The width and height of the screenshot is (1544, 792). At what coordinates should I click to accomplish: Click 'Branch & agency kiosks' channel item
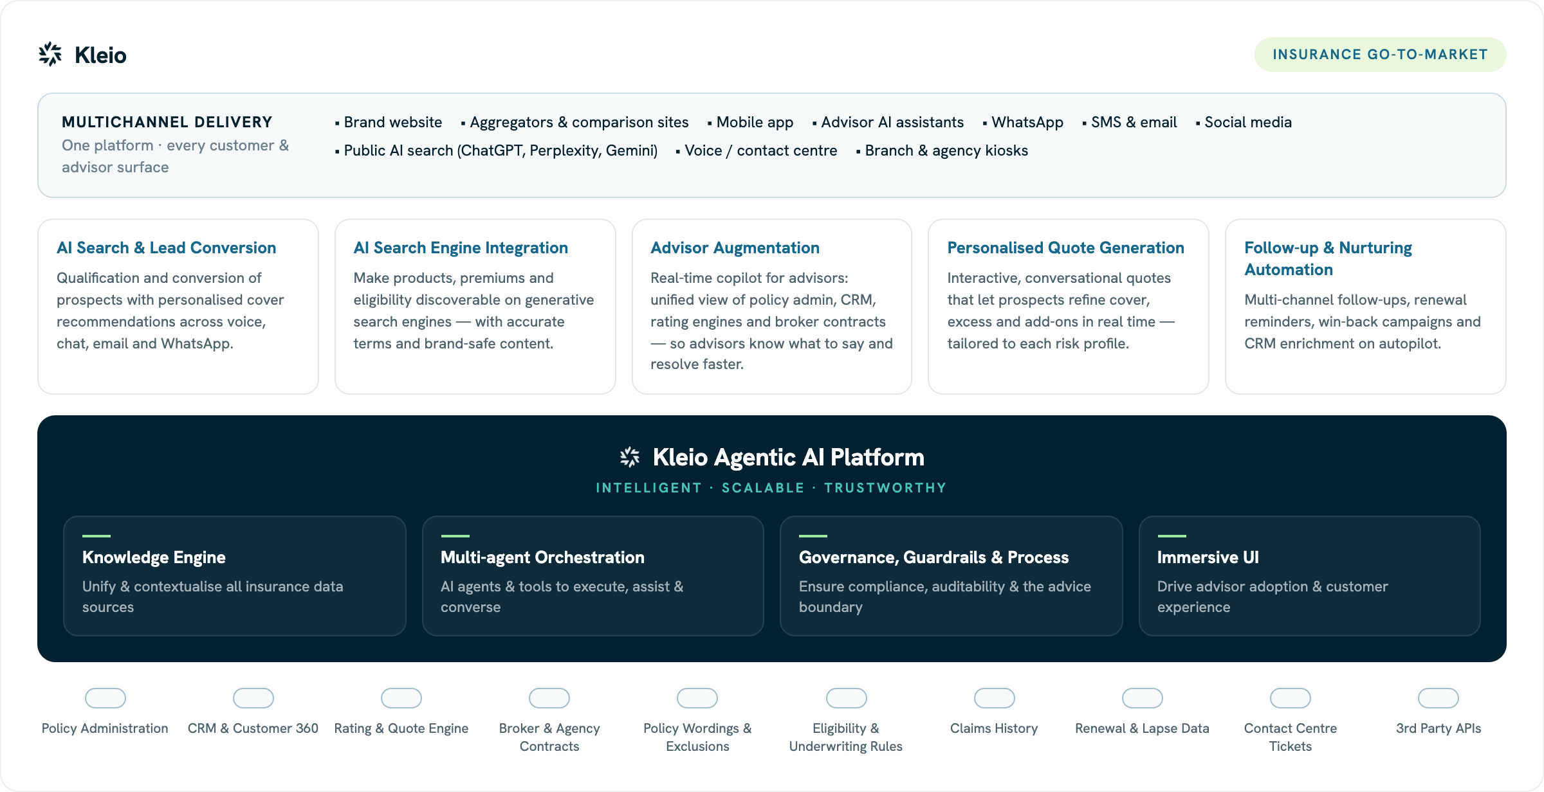[942, 150]
